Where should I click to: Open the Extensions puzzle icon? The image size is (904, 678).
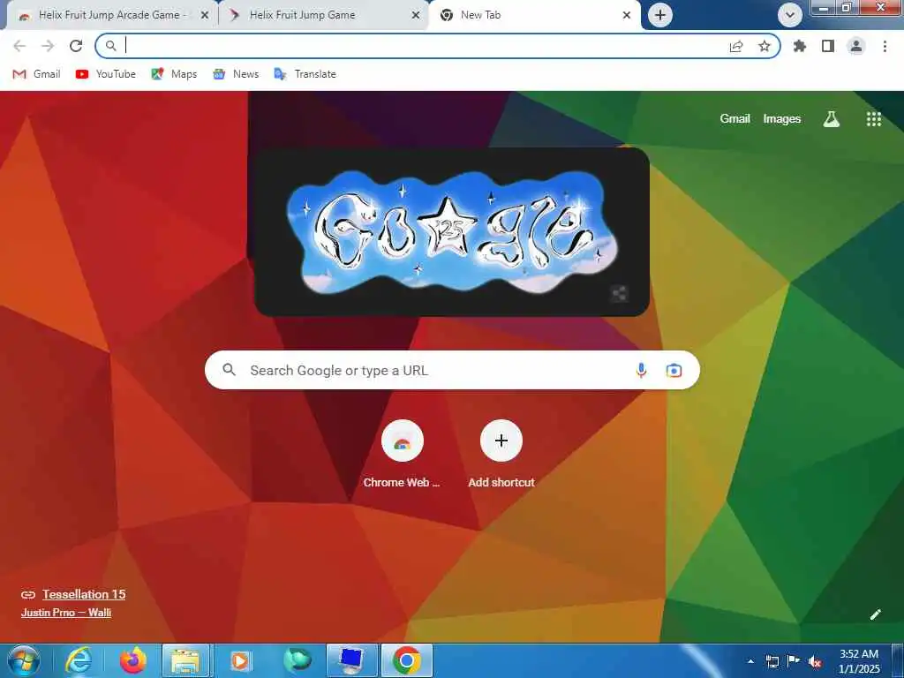click(800, 46)
